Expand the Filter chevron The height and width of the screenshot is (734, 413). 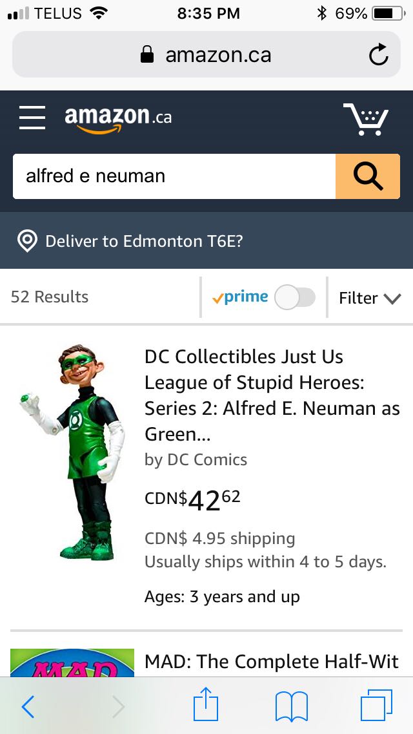(x=392, y=299)
